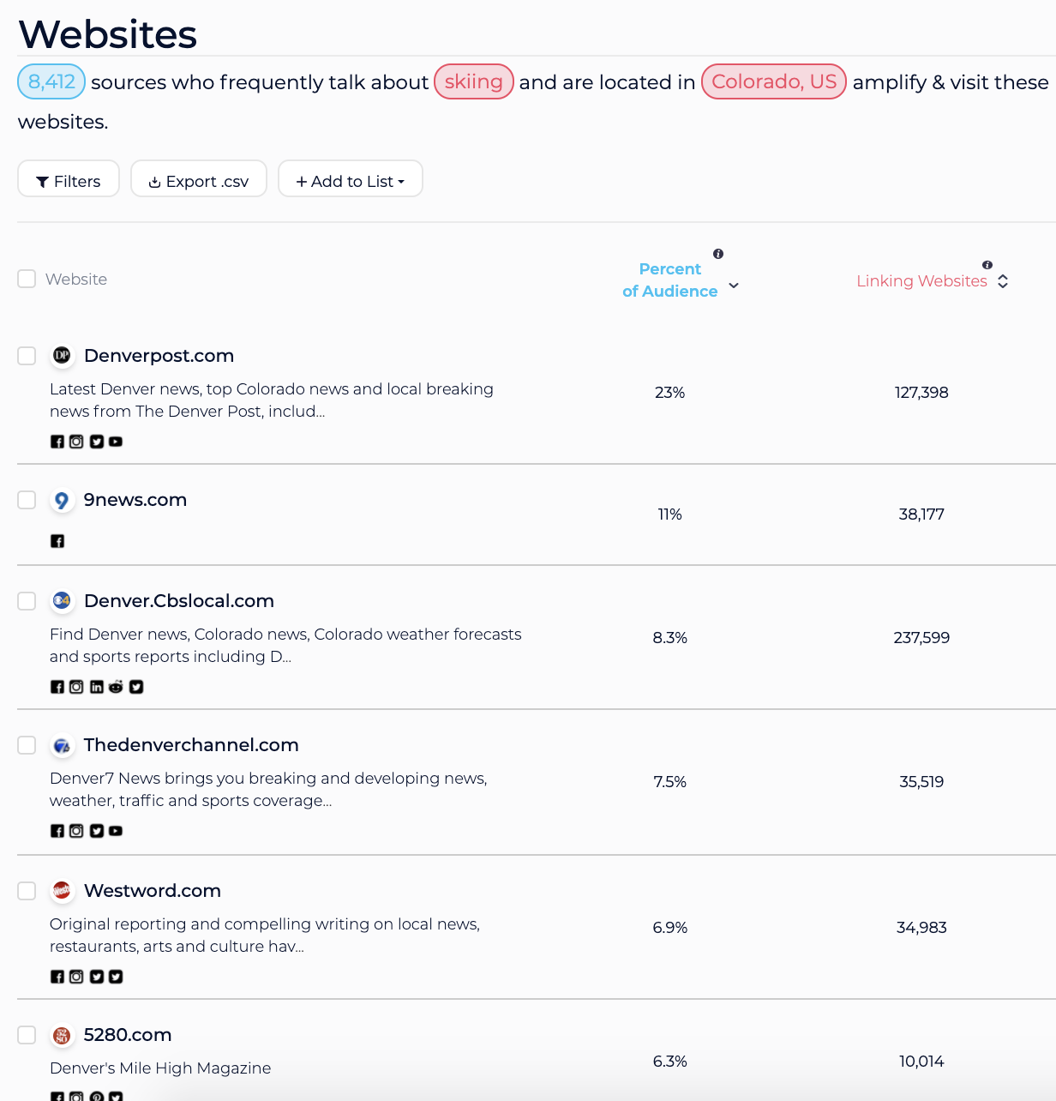This screenshot has height=1101, width=1056.
Task: Open the Add to List dropdown
Action: [x=350, y=179]
